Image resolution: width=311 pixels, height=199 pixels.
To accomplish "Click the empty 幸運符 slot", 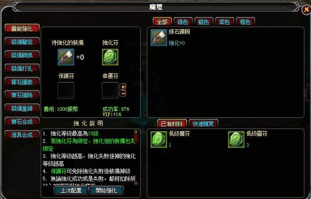I will point(110,90).
